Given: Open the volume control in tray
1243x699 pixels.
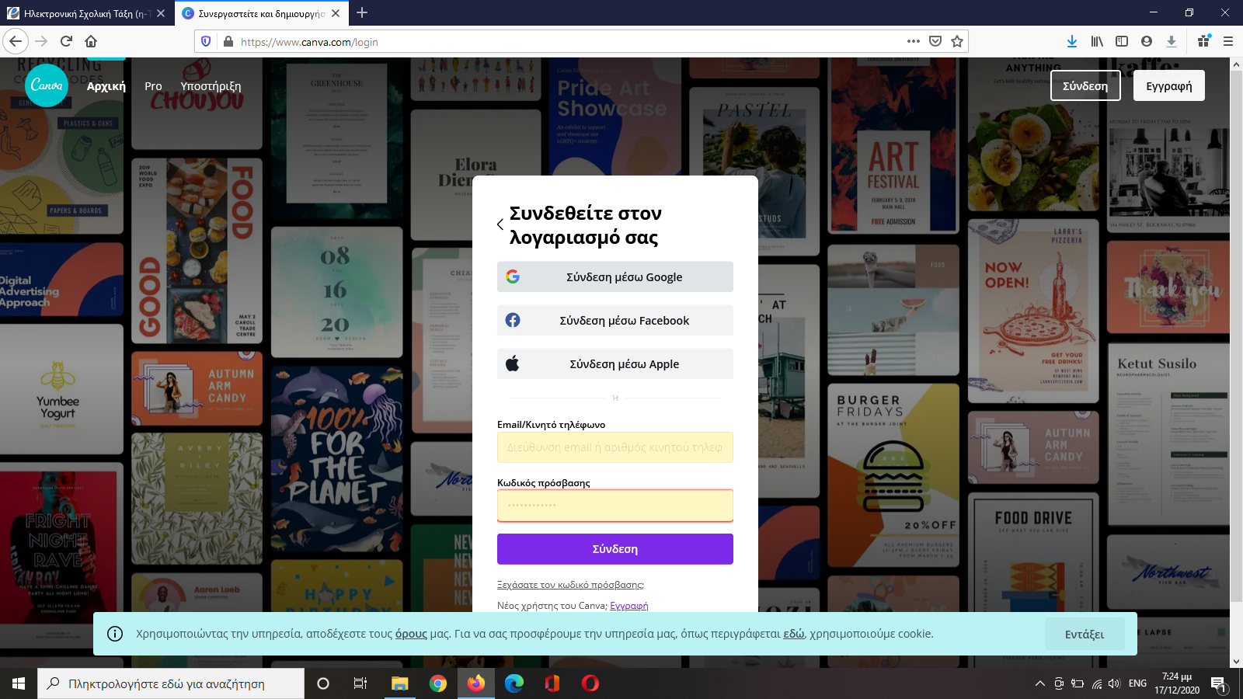Looking at the screenshot, I should [x=1115, y=683].
